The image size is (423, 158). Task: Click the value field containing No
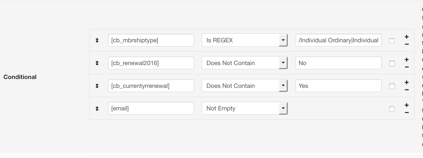[x=339, y=63]
